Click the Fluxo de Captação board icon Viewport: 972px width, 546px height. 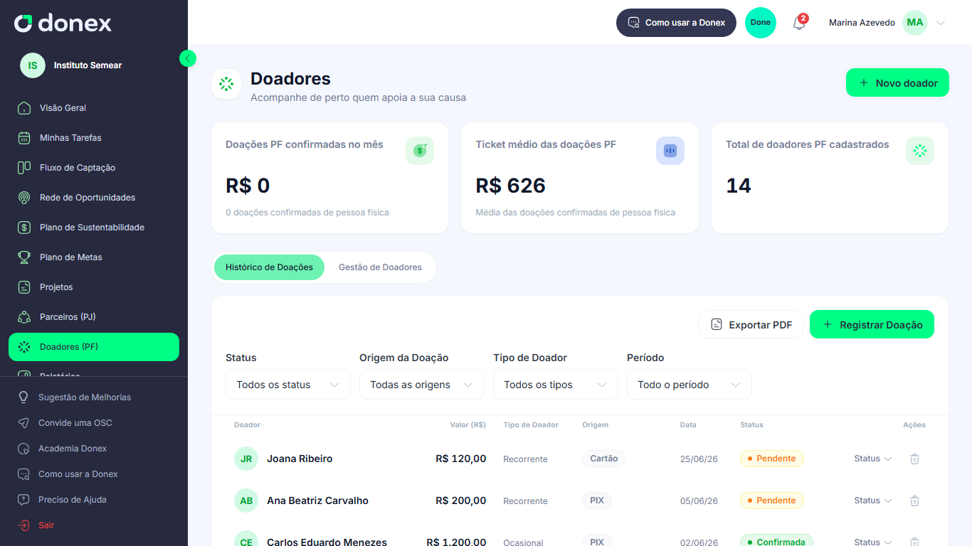[x=24, y=168]
